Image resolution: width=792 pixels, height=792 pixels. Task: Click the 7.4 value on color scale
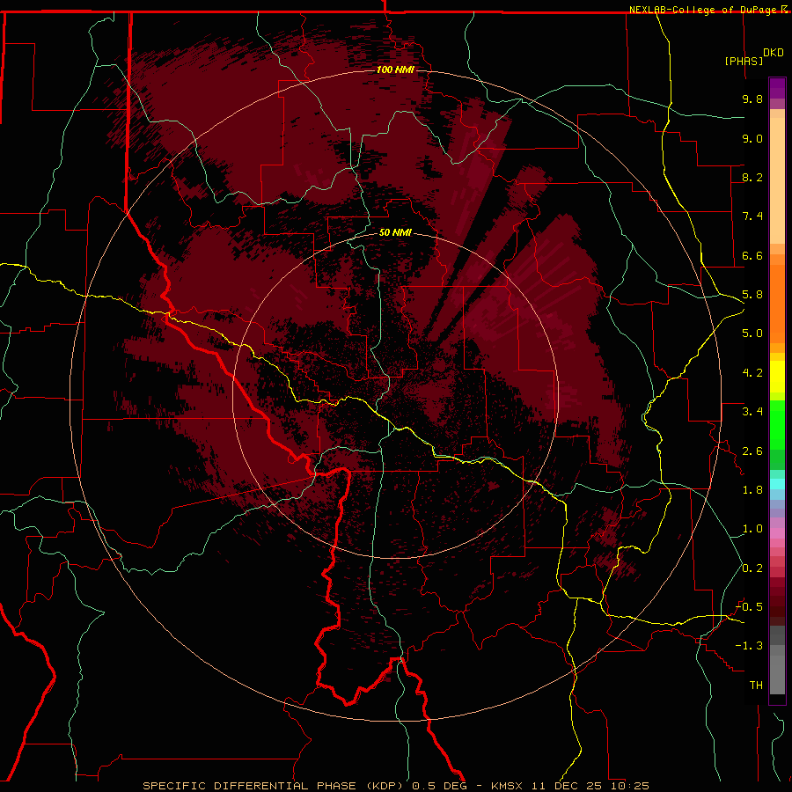click(x=752, y=216)
